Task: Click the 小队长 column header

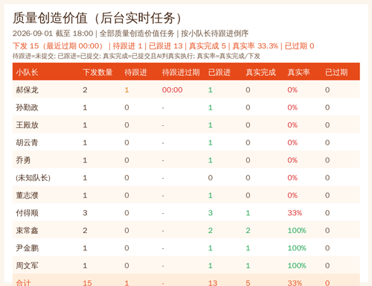Action: [x=27, y=72]
